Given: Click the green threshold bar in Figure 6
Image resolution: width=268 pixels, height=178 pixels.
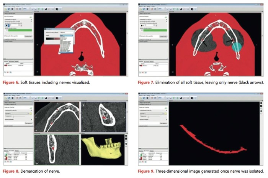Looking at the screenshot, I should pos(17,31).
